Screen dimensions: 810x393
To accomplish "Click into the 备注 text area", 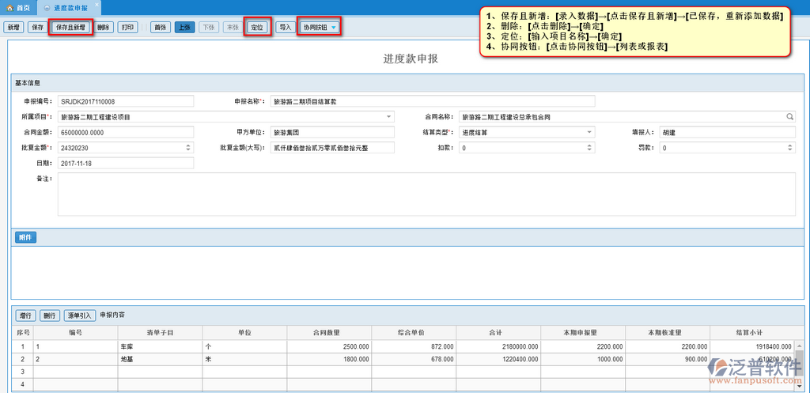I will pyautogui.click(x=426, y=195).
